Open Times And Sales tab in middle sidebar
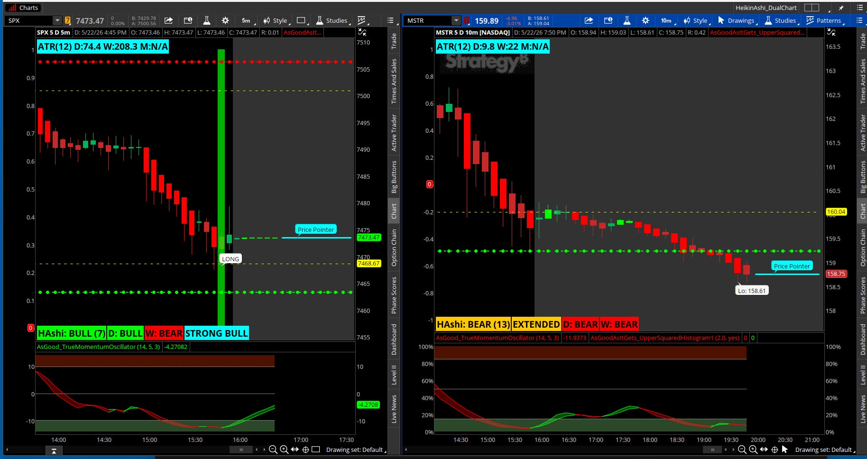The image size is (867, 459). coord(394,81)
